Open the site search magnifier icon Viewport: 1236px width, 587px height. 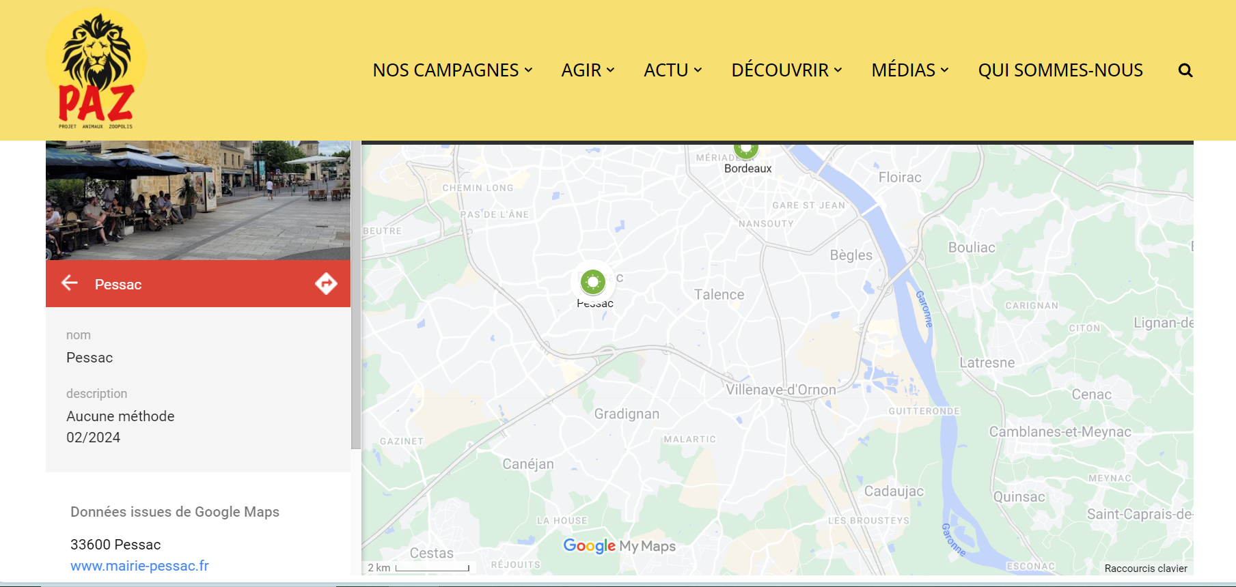1185,70
